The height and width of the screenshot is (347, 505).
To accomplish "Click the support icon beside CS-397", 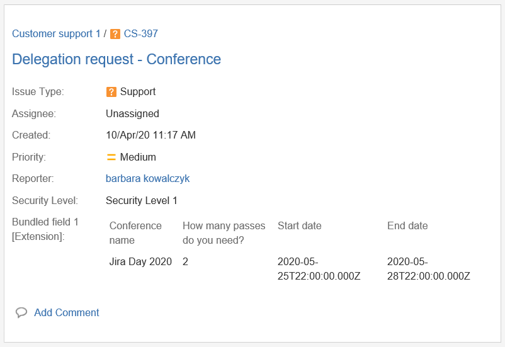I will (115, 34).
